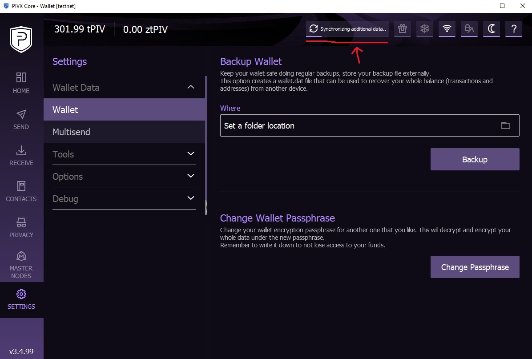Switch theme using the moon icon
The height and width of the screenshot is (359, 532).
pos(491,29)
